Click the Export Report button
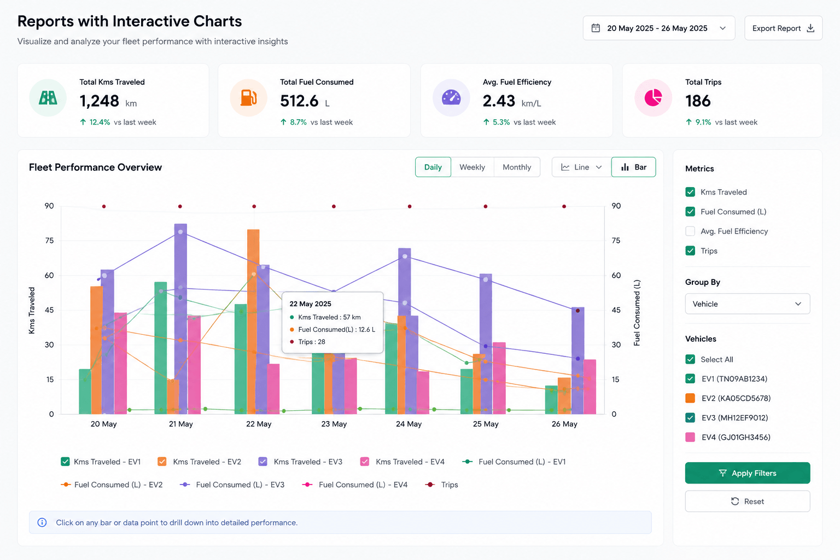Screen dimensions: 840x560 [x=783, y=28]
